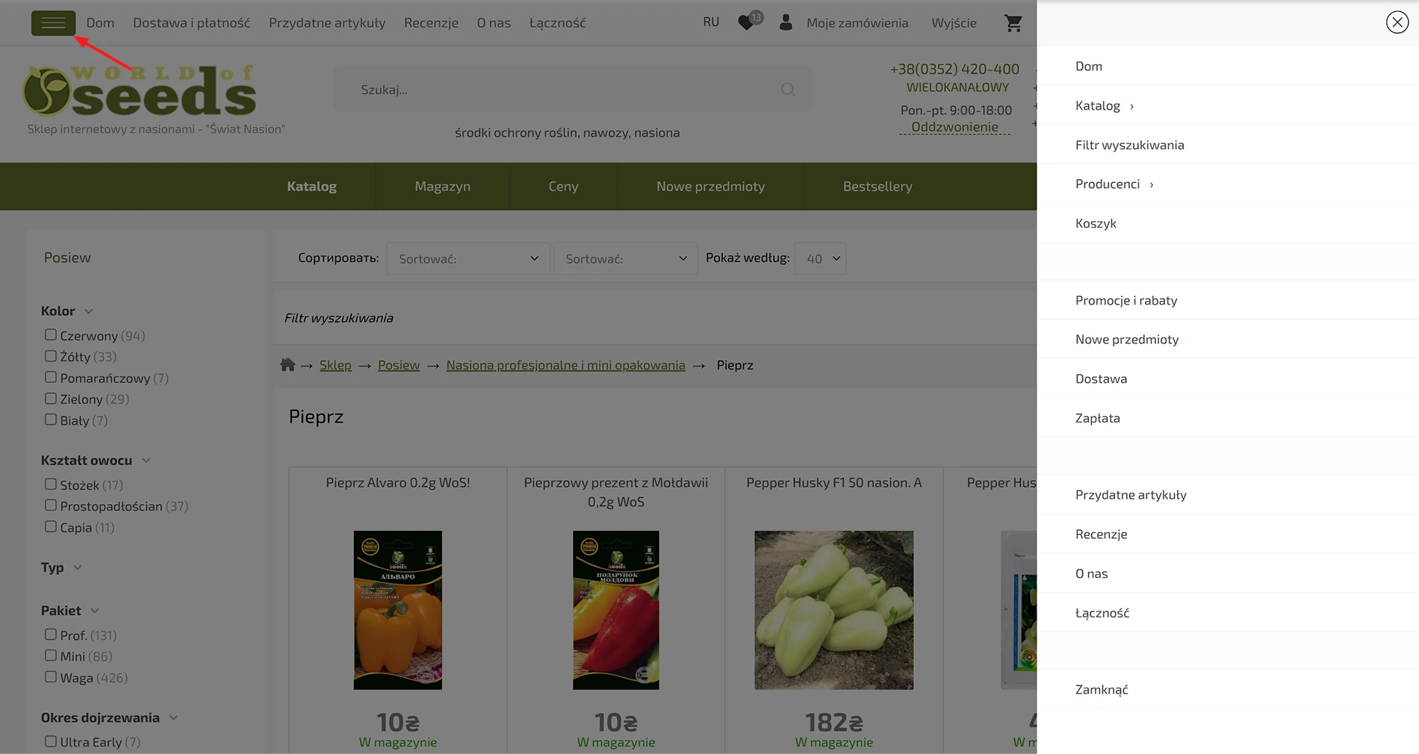The width and height of the screenshot is (1419, 754).
Task: Tick the Mini package checkbox
Action: [51, 655]
